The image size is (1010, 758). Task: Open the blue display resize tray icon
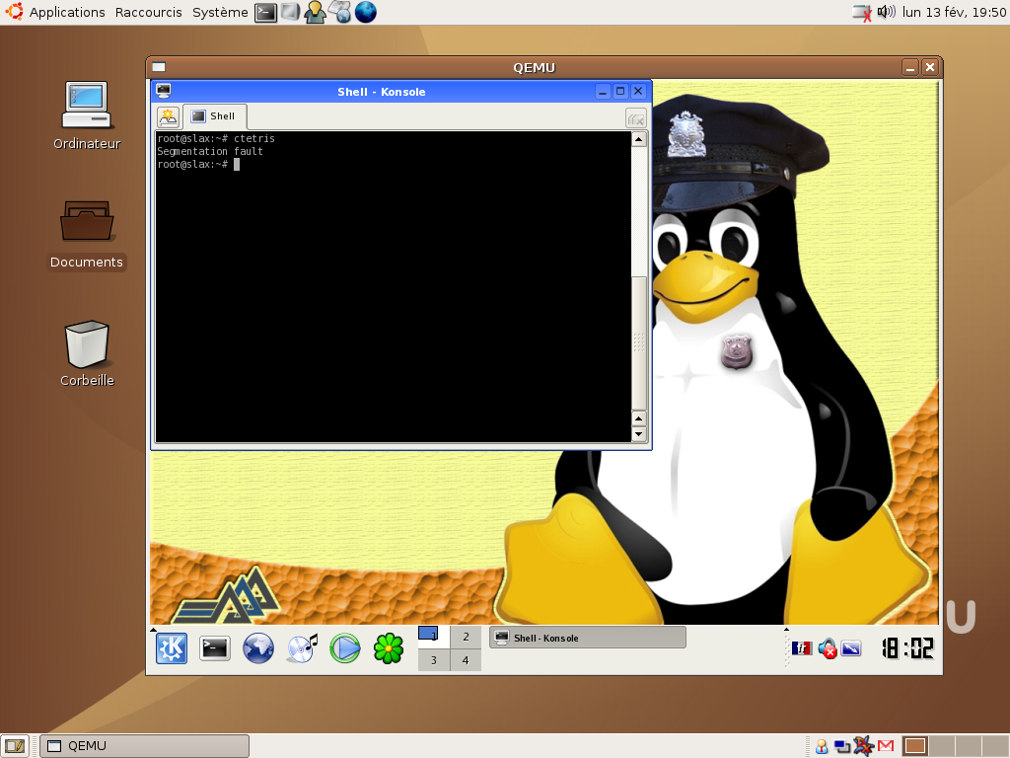(x=851, y=648)
